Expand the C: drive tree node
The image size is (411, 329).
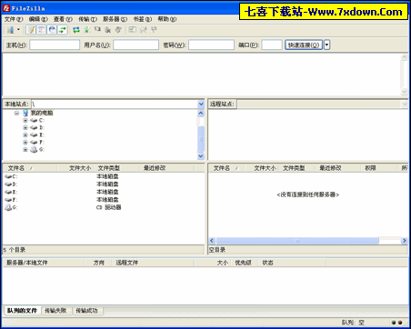click(25, 120)
